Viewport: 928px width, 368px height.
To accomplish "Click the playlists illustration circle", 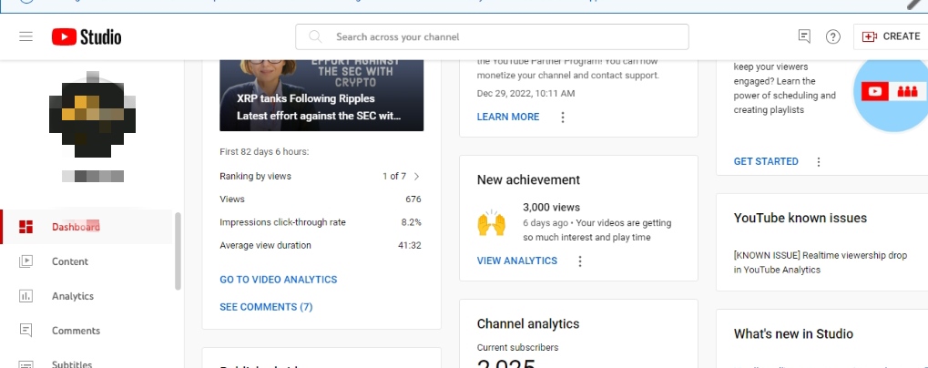I will pyautogui.click(x=890, y=94).
